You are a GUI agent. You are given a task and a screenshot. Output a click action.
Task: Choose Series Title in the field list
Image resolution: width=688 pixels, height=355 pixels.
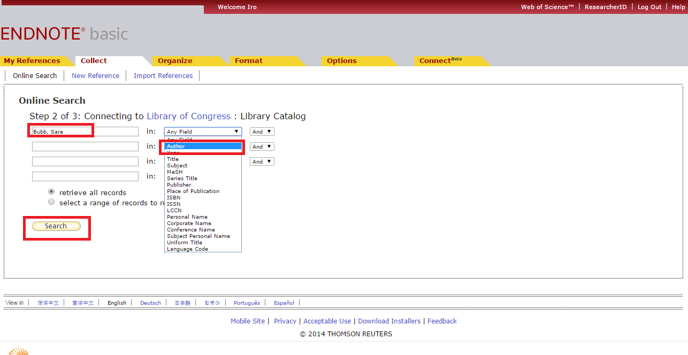click(x=203, y=179)
